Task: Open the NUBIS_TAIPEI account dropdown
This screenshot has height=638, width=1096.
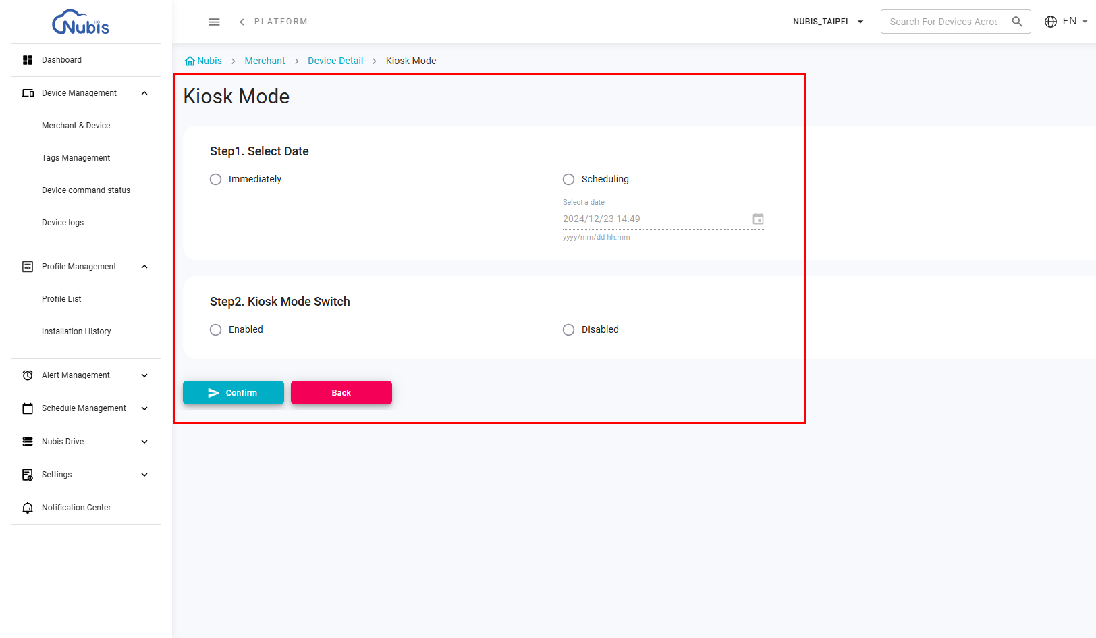Action: click(829, 22)
